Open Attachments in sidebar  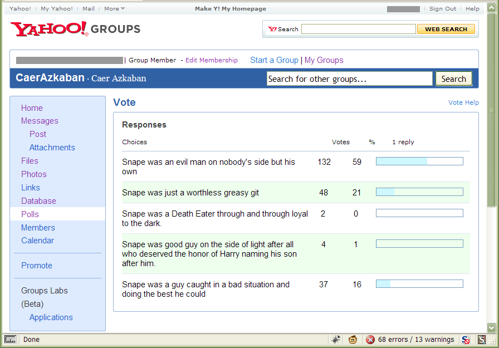(52, 148)
